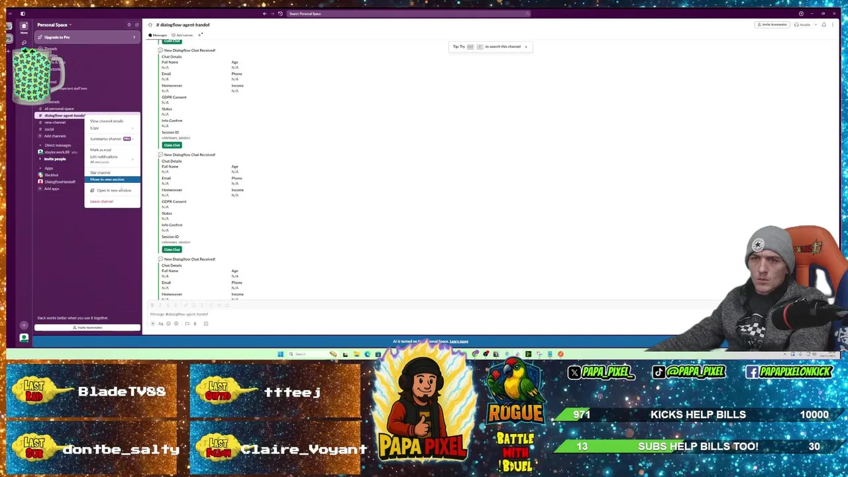The image size is (848, 477).
Task: Open the emoji picker in composer
Action: coord(168,323)
